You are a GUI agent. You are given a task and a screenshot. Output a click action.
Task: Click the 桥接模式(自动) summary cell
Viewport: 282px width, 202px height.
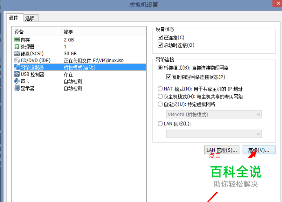pos(80,67)
